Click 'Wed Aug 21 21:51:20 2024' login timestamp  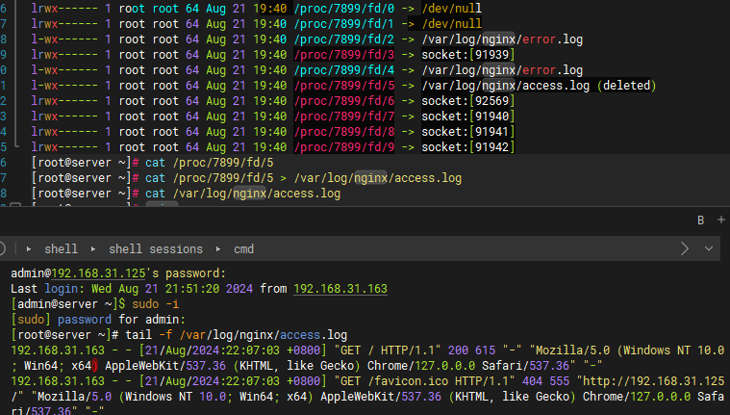172,289
